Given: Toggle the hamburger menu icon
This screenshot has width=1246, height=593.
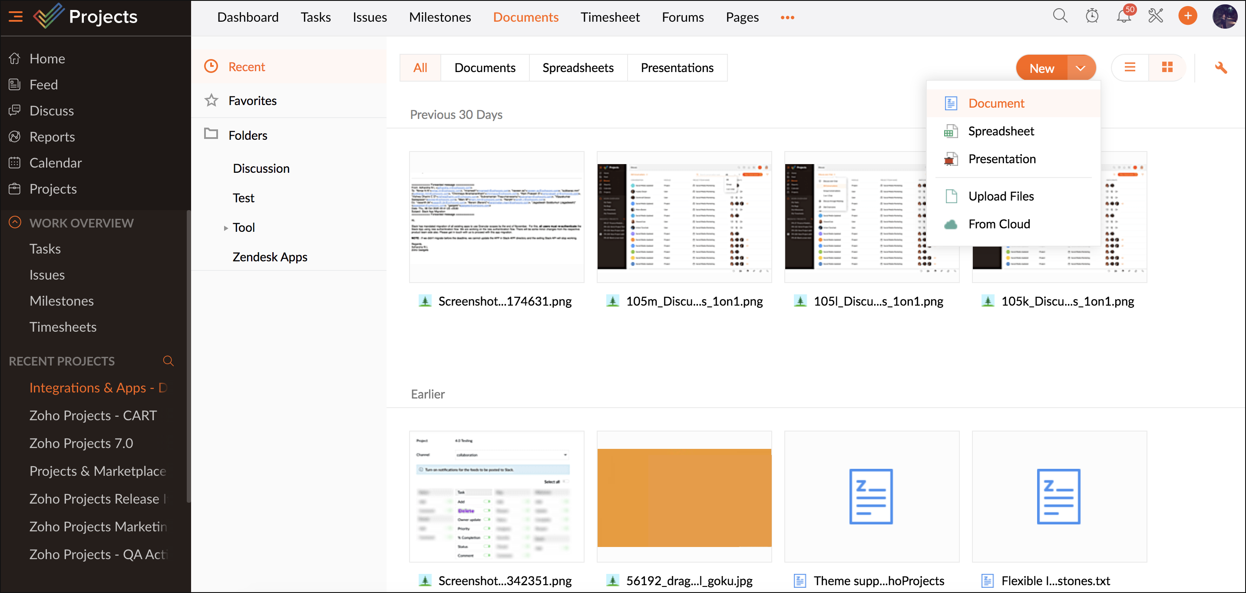Looking at the screenshot, I should point(16,17).
